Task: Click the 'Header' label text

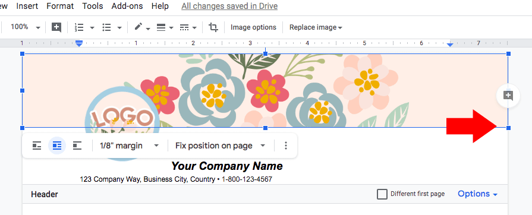Action: (x=45, y=194)
